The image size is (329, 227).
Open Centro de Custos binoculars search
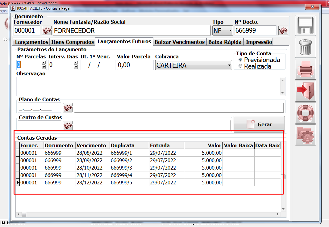point(68,125)
